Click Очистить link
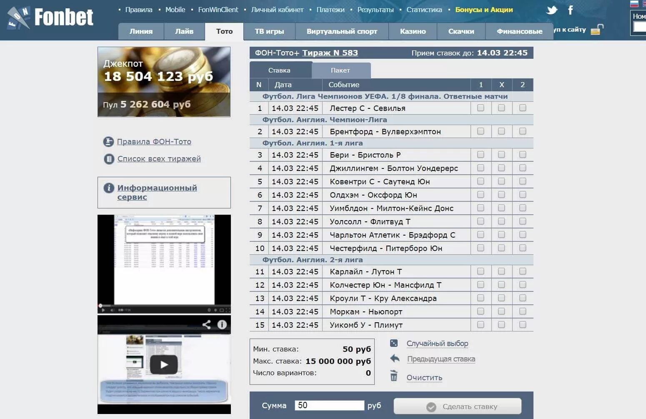 coord(424,378)
